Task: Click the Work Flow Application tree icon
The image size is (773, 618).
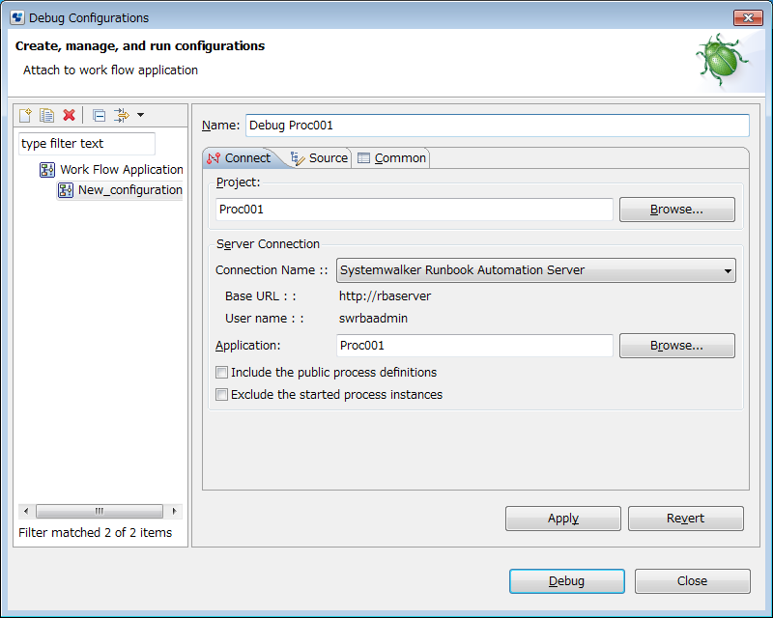Action: click(47, 170)
